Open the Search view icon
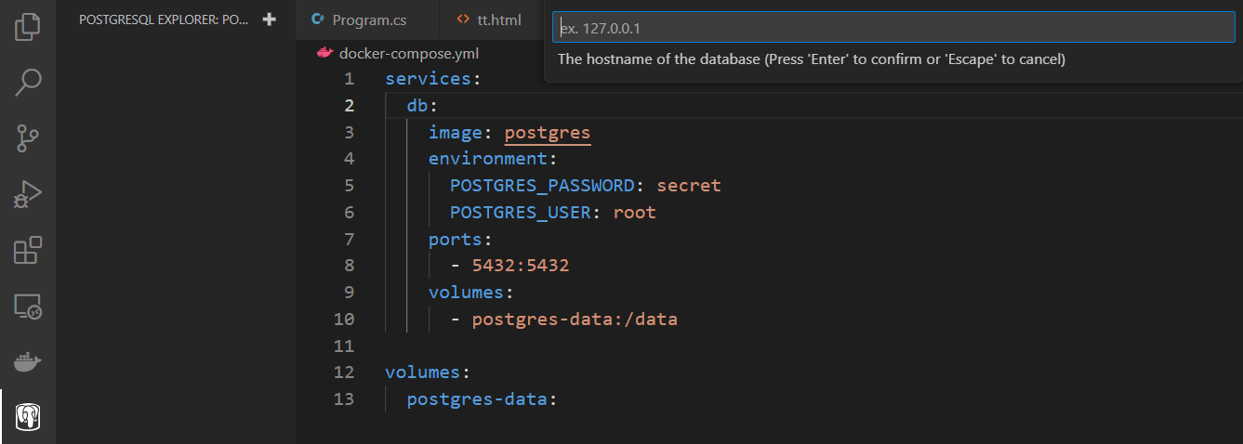1243x444 pixels. pos(28,82)
